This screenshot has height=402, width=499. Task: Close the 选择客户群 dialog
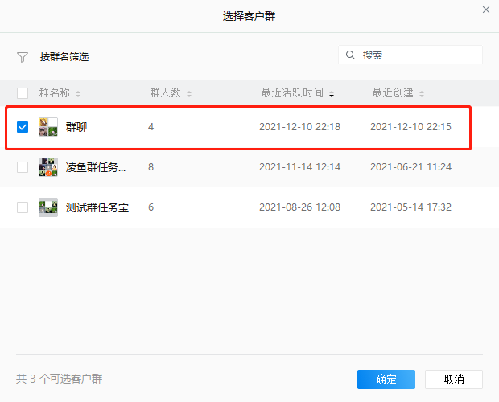point(485,10)
